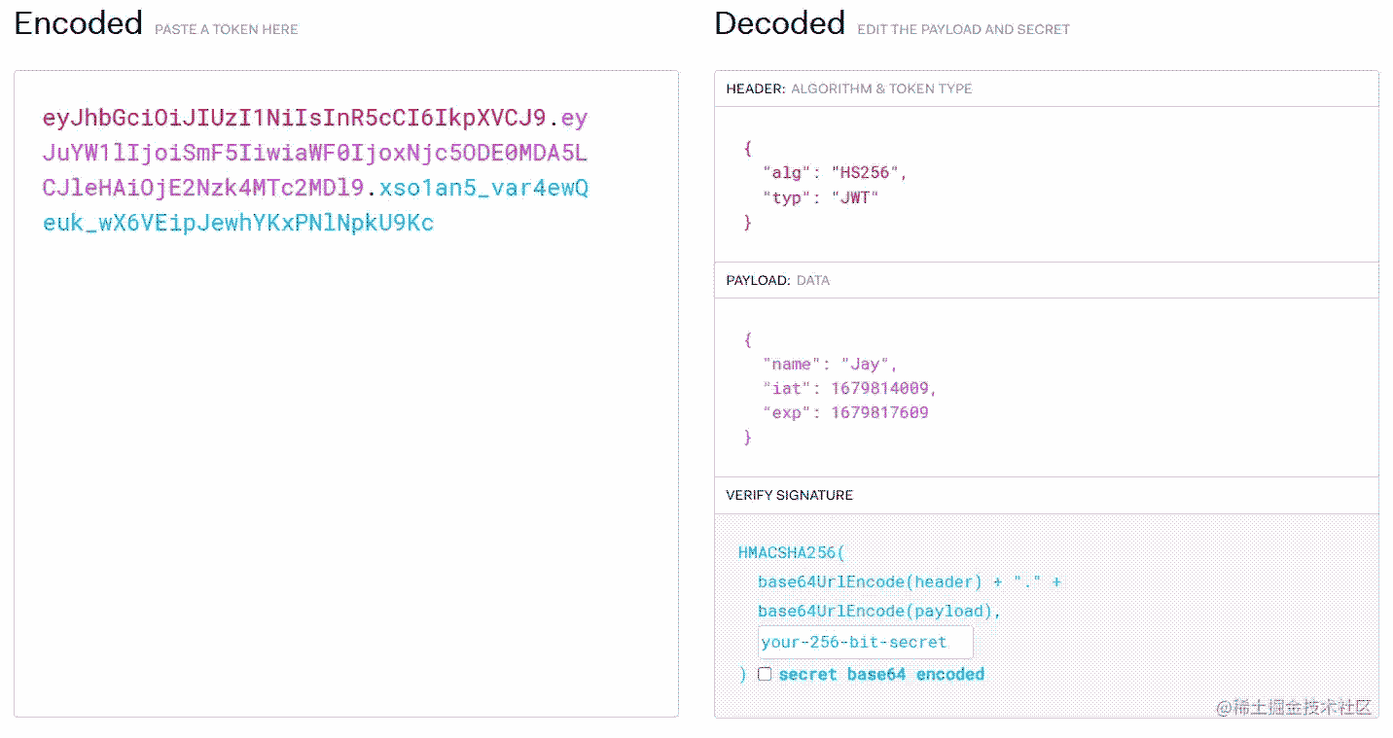Click the "name" key in payload data
Screen dimensions: 1393x738
coord(791,364)
